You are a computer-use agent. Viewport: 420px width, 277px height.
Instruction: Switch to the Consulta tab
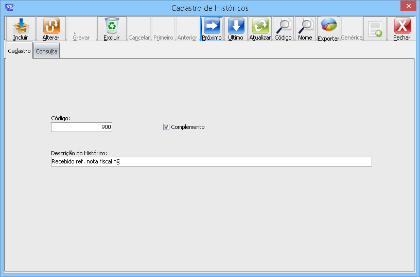(x=47, y=51)
